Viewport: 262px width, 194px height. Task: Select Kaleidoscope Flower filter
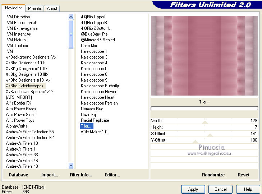tap(98, 92)
